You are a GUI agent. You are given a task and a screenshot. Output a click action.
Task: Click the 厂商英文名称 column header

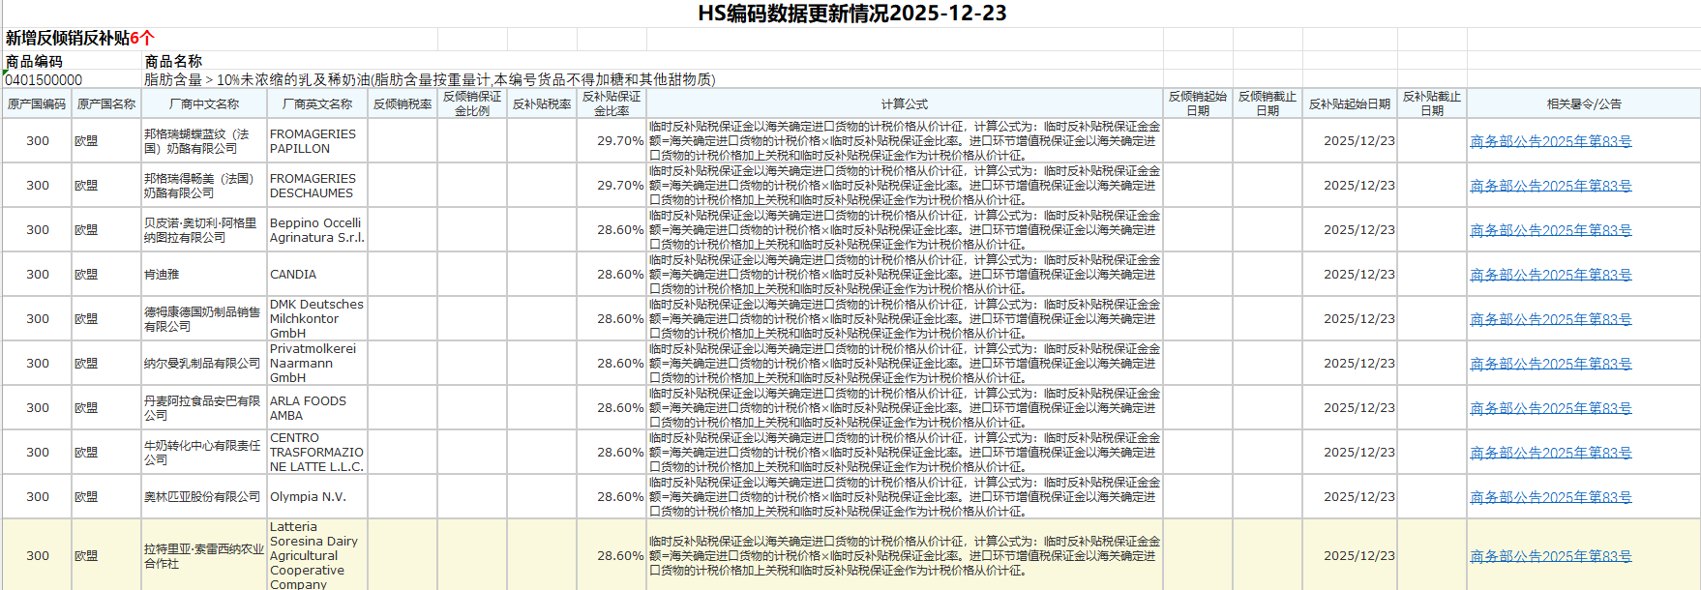(x=317, y=103)
